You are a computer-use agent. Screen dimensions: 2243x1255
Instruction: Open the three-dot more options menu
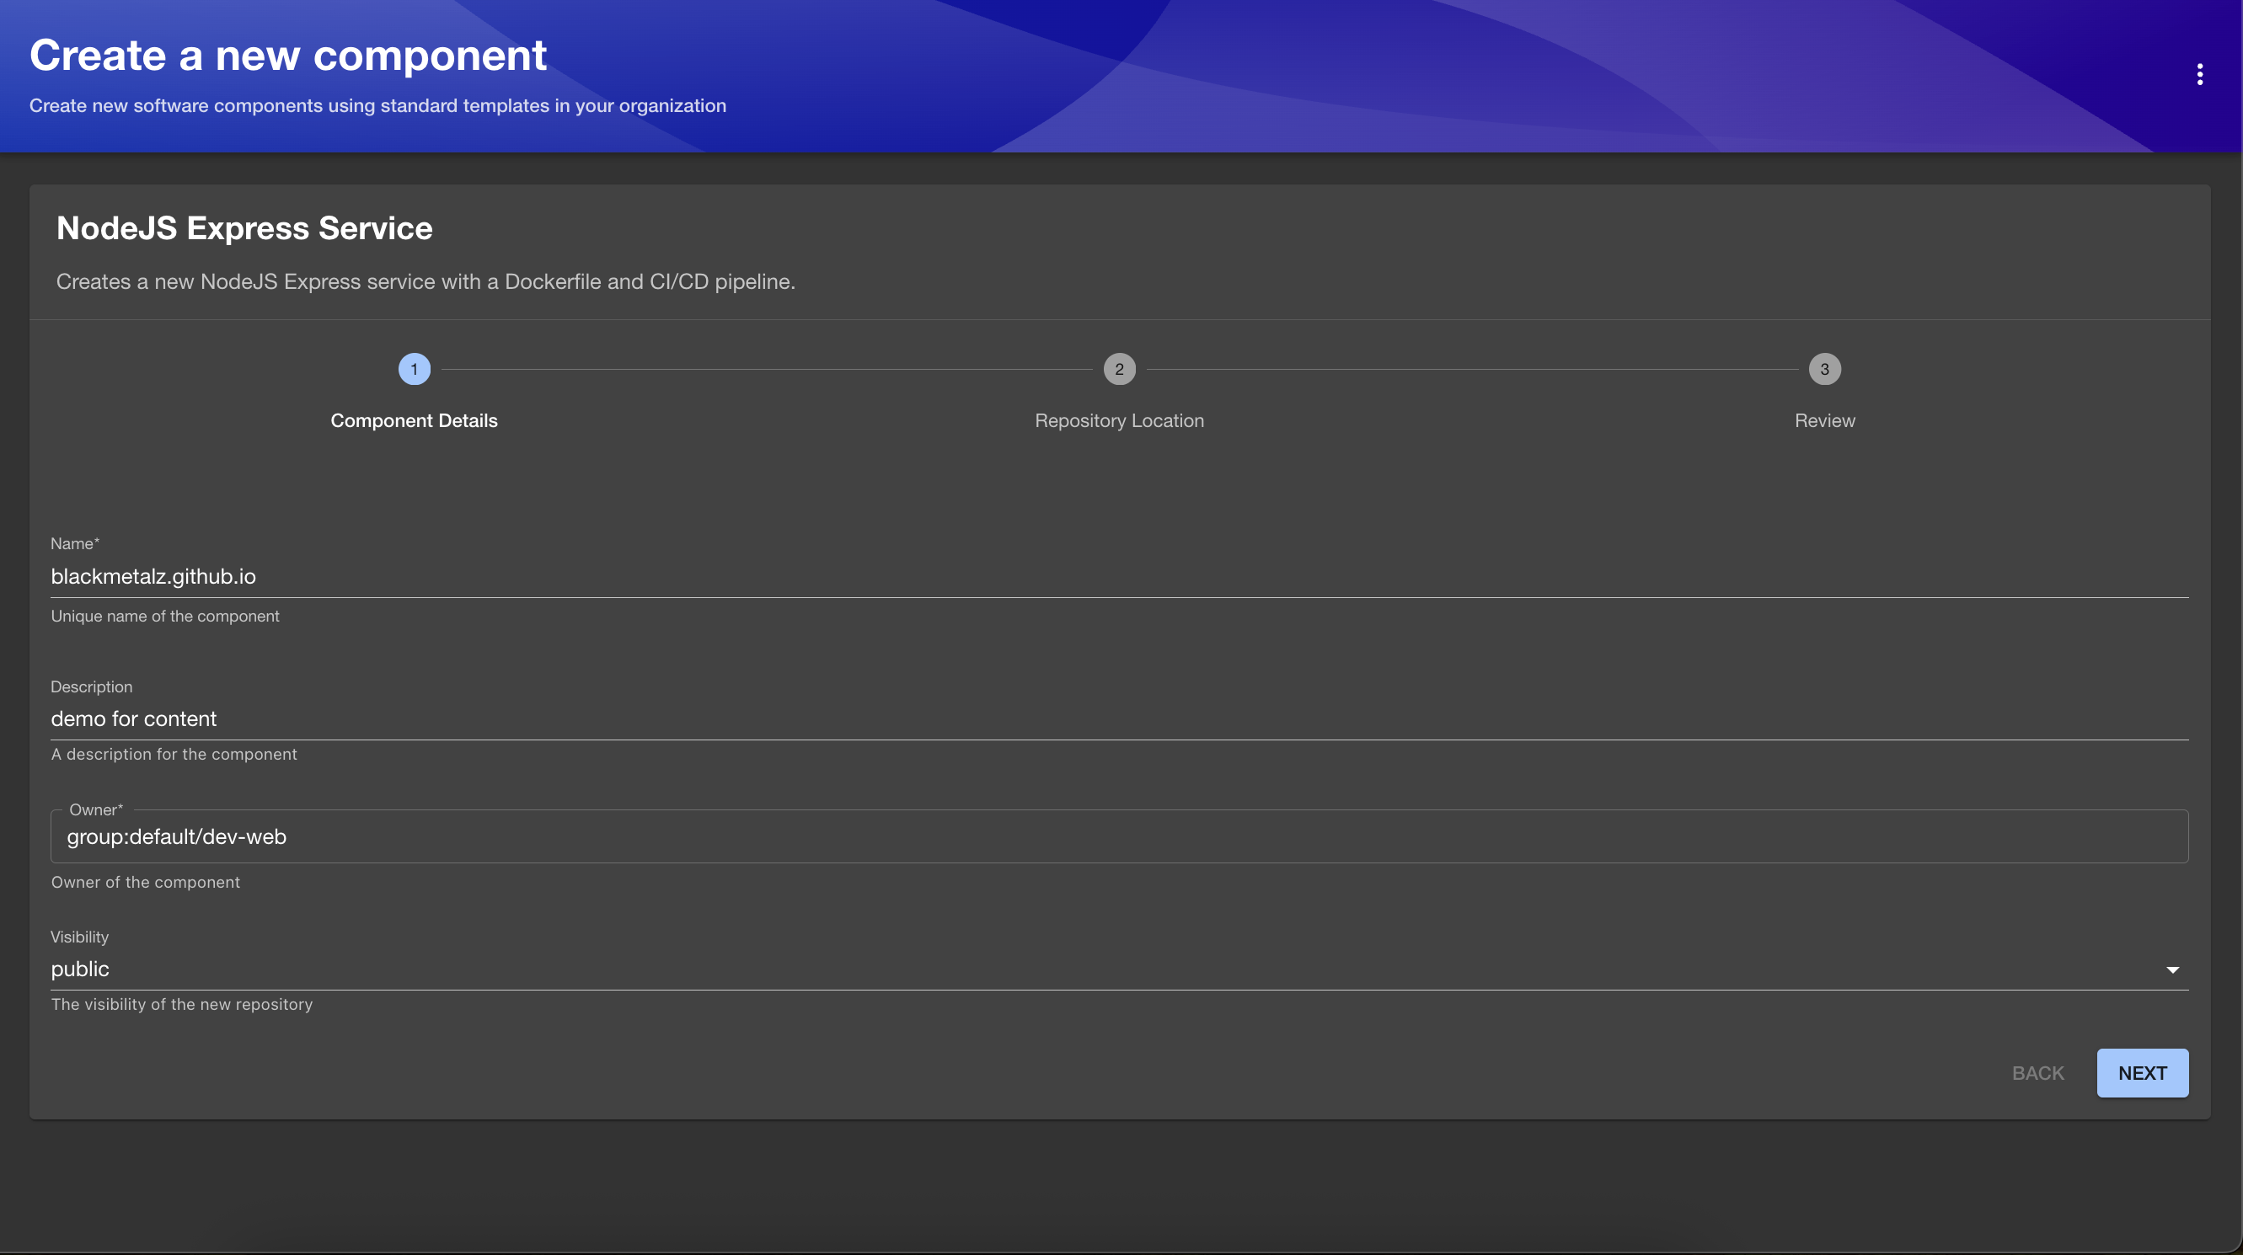coord(2199,75)
